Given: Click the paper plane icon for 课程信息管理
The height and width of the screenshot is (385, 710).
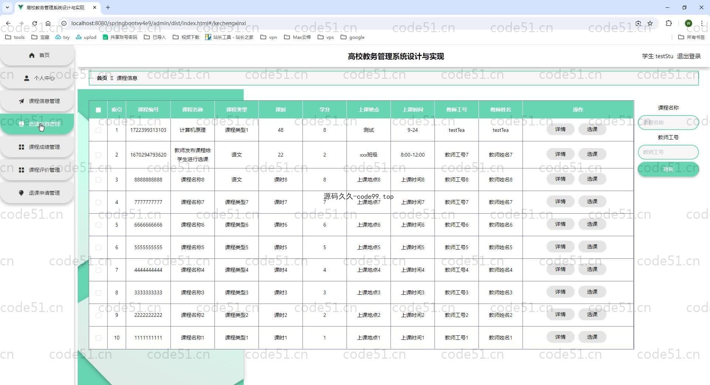Looking at the screenshot, I should tap(21, 101).
